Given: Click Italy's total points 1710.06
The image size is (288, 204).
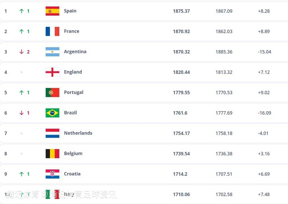Looking at the screenshot, I should point(181,194).
